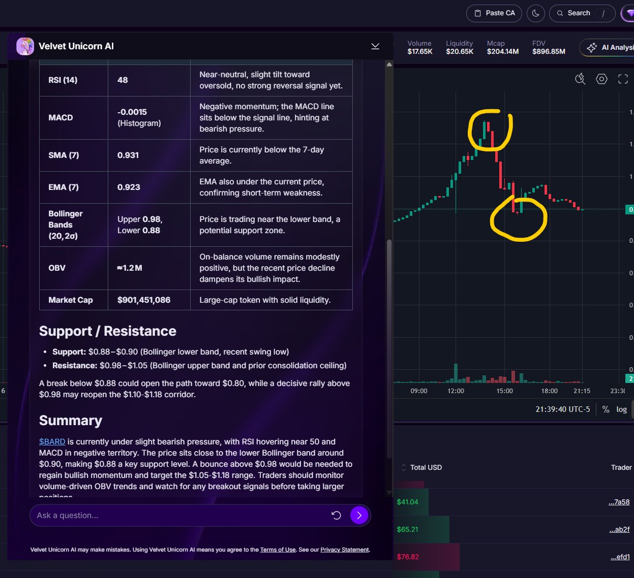Click the EMA (7) row label
The height and width of the screenshot is (578, 634).
point(64,187)
